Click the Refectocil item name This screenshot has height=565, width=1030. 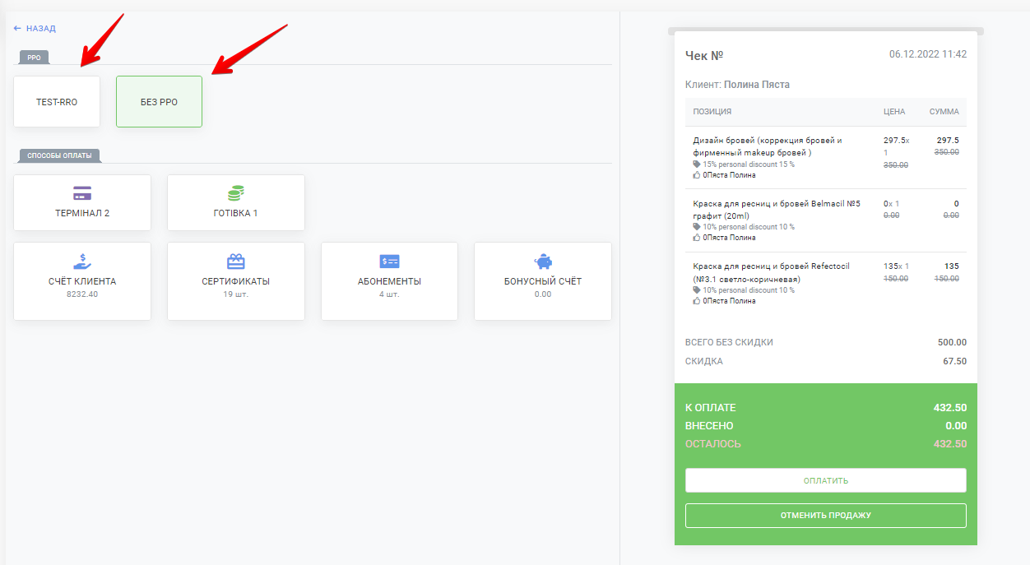click(772, 272)
